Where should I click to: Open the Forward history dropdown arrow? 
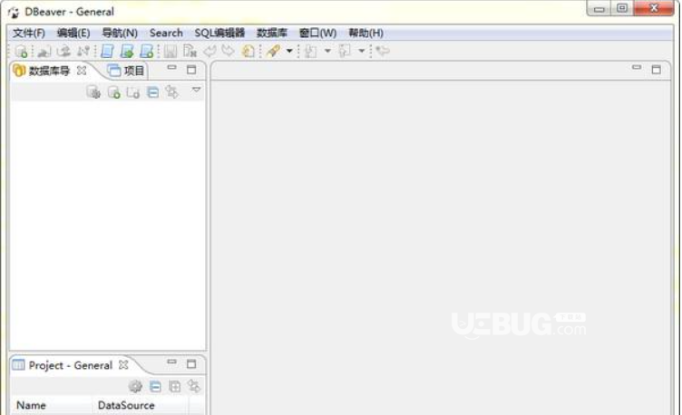(x=362, y=51)
